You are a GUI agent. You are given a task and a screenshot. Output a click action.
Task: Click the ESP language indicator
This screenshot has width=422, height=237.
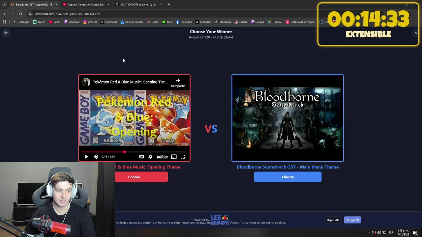391,233
